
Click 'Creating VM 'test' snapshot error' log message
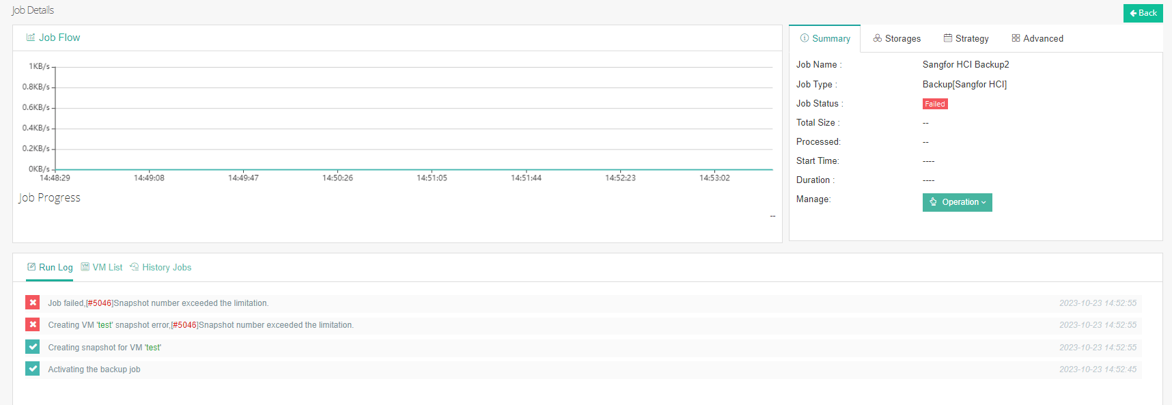[201, 325]
